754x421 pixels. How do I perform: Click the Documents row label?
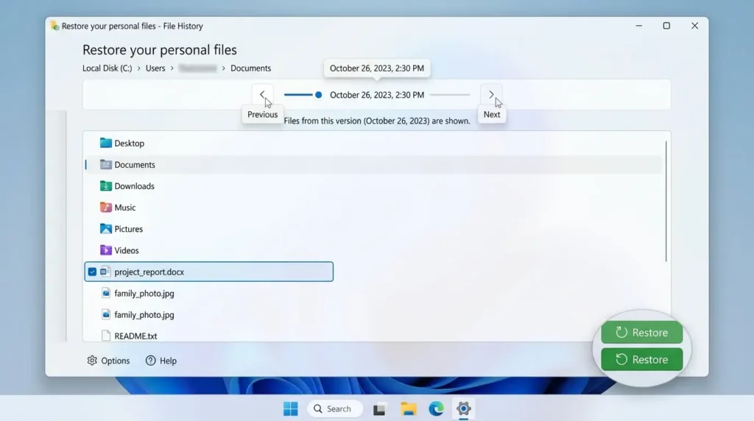pyautogui.click(x=135, y=164)
